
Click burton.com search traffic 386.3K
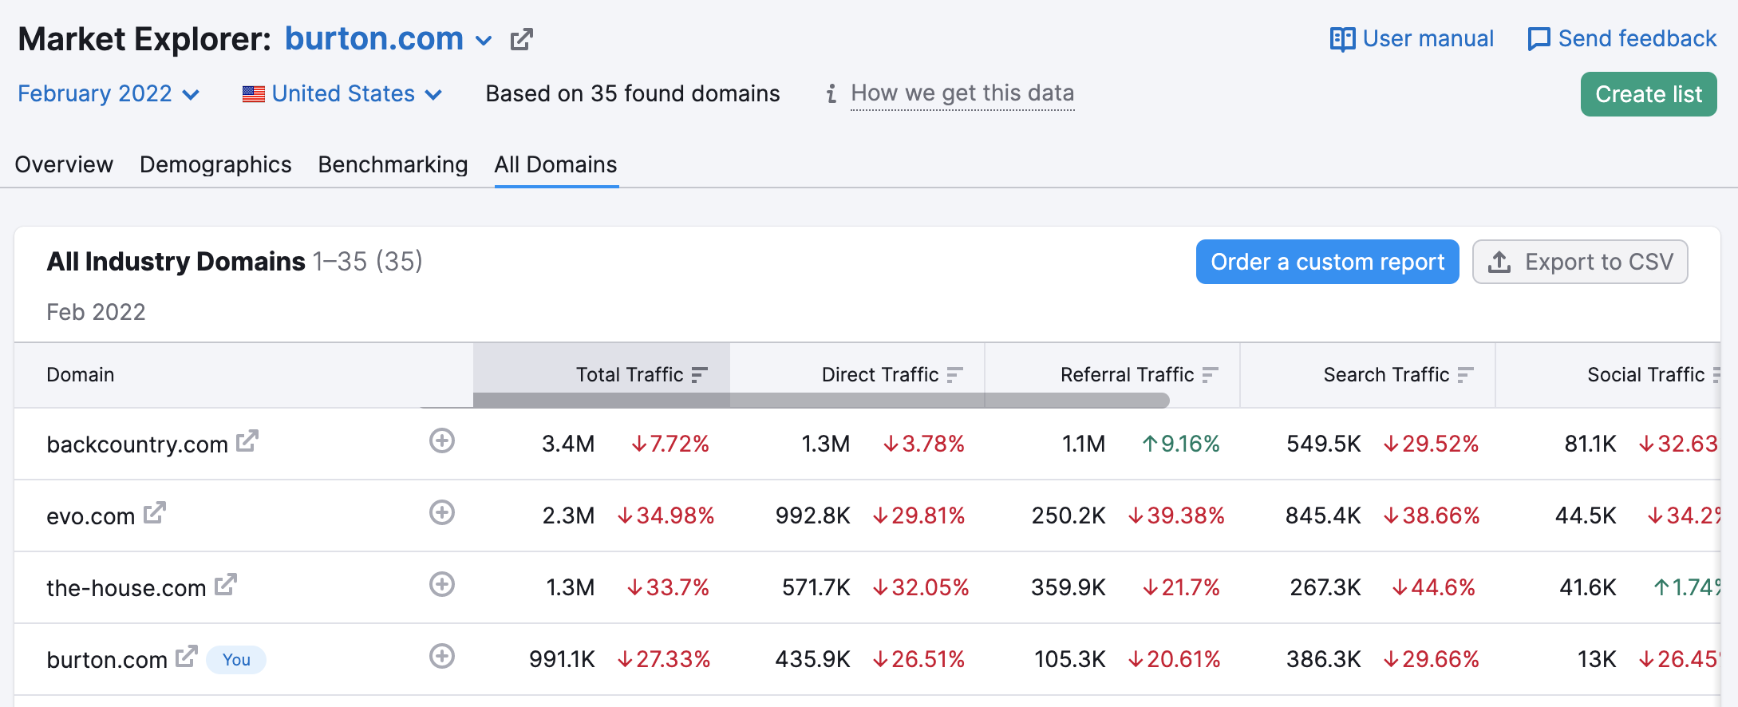click(x=1323, y=659)
